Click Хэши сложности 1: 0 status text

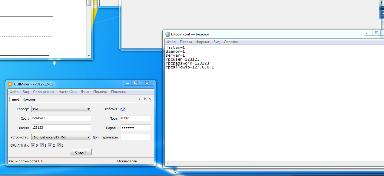(26, 161)
